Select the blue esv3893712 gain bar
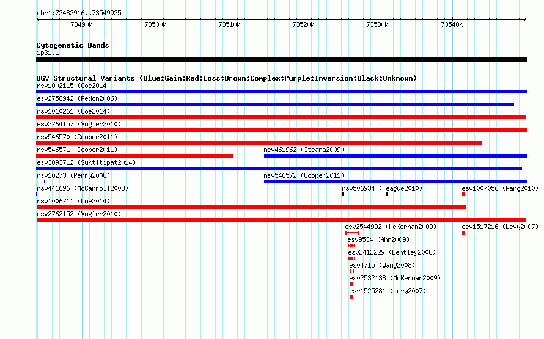 tap(279, 169)
